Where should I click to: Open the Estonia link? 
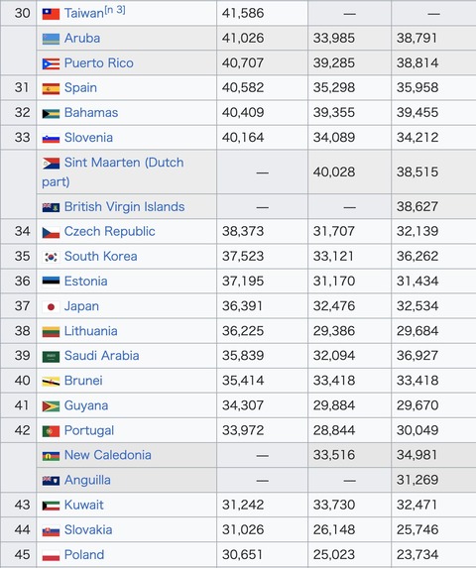pyautogui.click(x=86, y=282)
